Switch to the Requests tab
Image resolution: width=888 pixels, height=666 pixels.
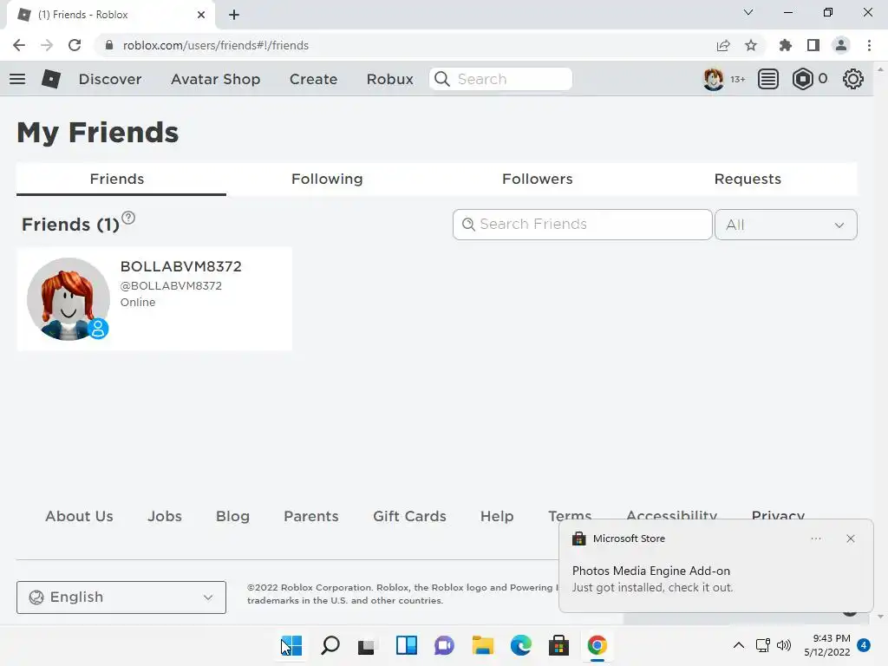pos(748,179)
